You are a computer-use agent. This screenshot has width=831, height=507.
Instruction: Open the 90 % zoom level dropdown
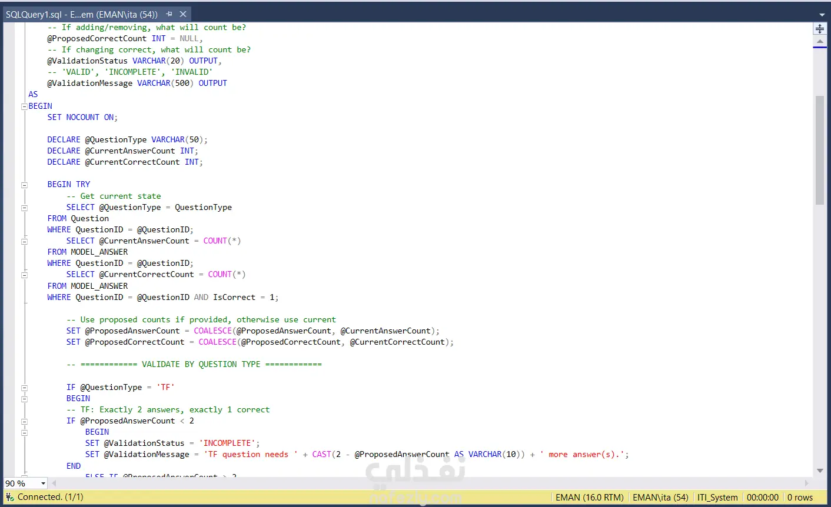tap(43, 483)
